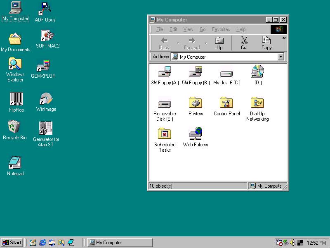Click the 10 object(s) status bar text
The width and height of the screenshot is (330, 248).
click(x=161, y=186)
